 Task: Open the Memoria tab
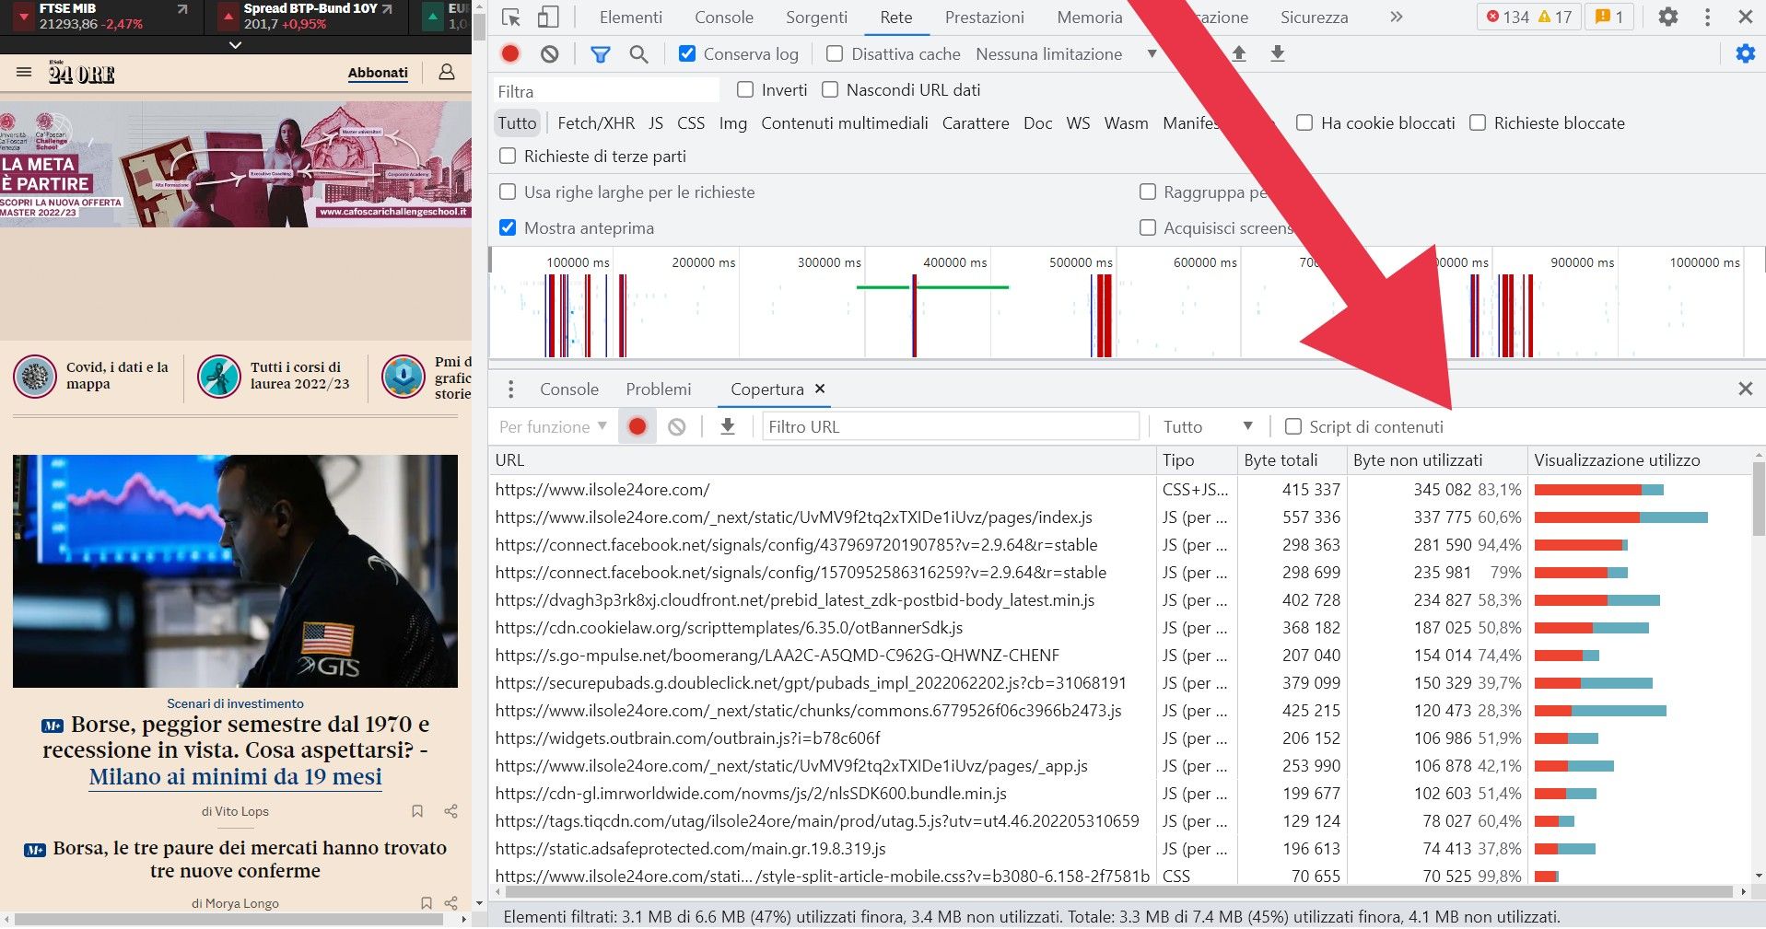1090,17
